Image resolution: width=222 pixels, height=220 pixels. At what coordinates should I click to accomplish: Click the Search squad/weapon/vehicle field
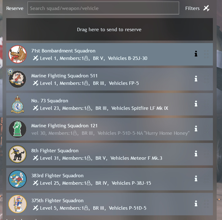pyautogui.click(x=103, y=8)
